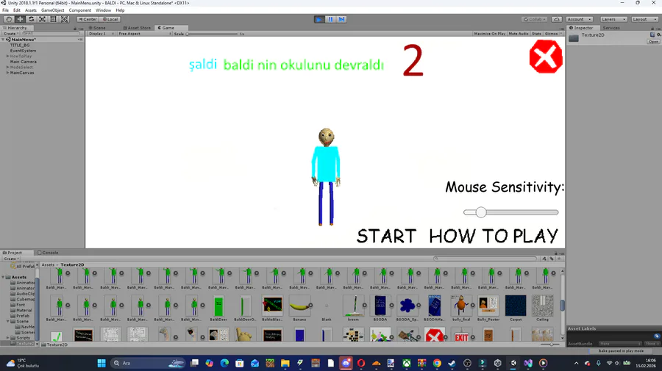This screenshot has height=371, width=662.
Task: Select the Baldi character in game view
Action: [x=326, y=176]
